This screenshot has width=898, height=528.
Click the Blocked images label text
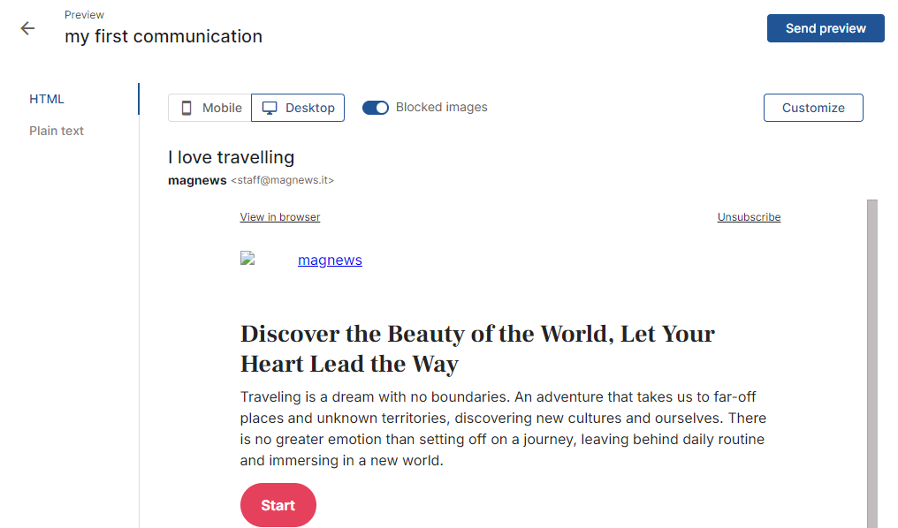(442, 107)
